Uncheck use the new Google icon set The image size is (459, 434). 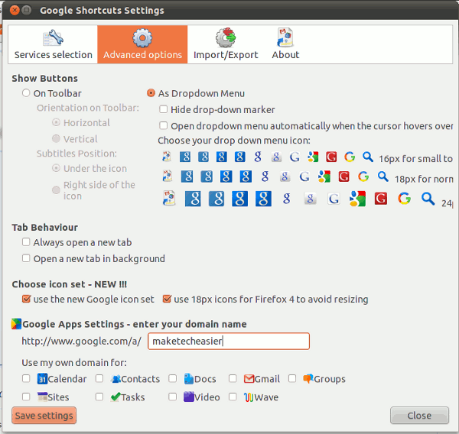coord(26,299)
